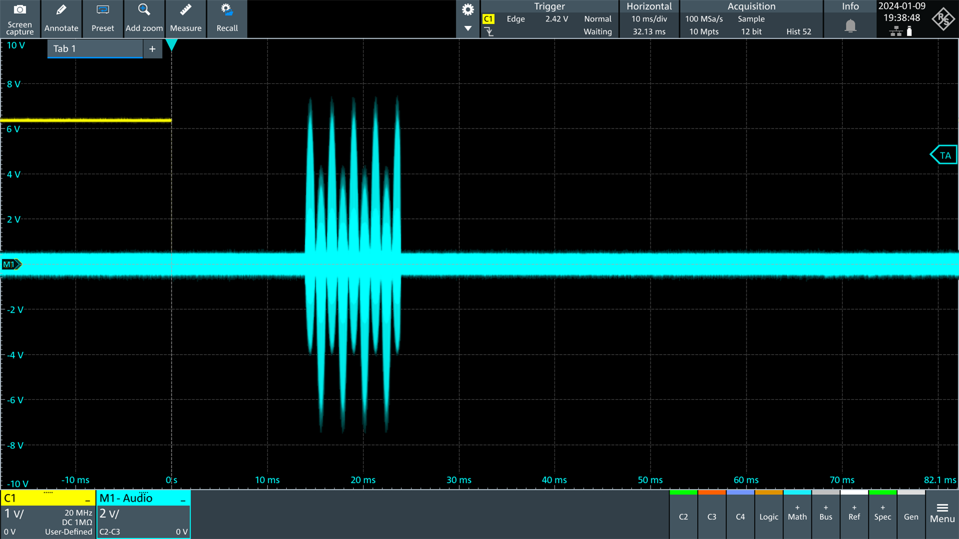The image size is (959, 539).
Task: Open the hamburger Menu button
Action: 942,514
